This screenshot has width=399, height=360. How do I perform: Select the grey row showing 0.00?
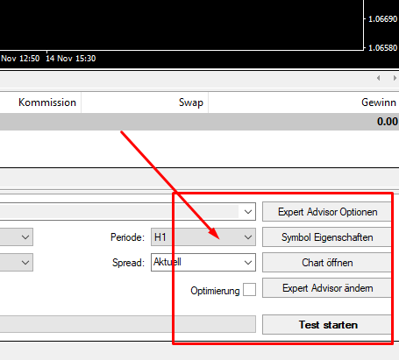pyautogui.click(x=199, y=122)
